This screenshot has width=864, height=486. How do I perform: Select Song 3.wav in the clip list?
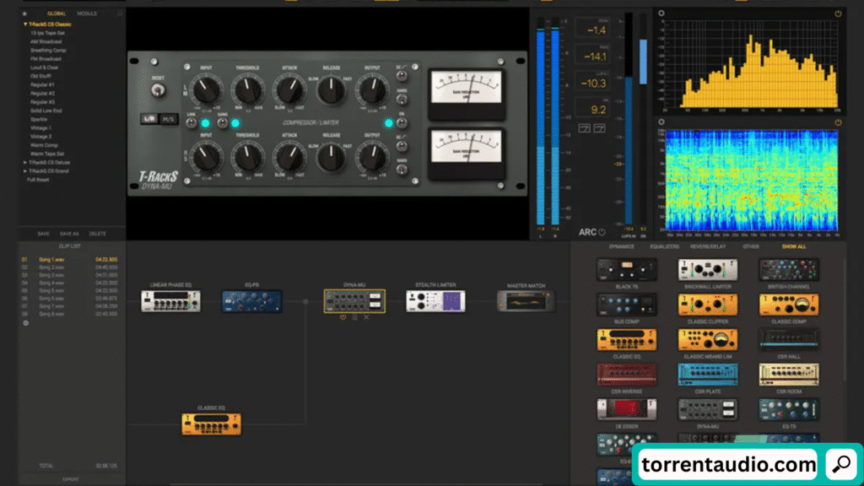(51, 275)
